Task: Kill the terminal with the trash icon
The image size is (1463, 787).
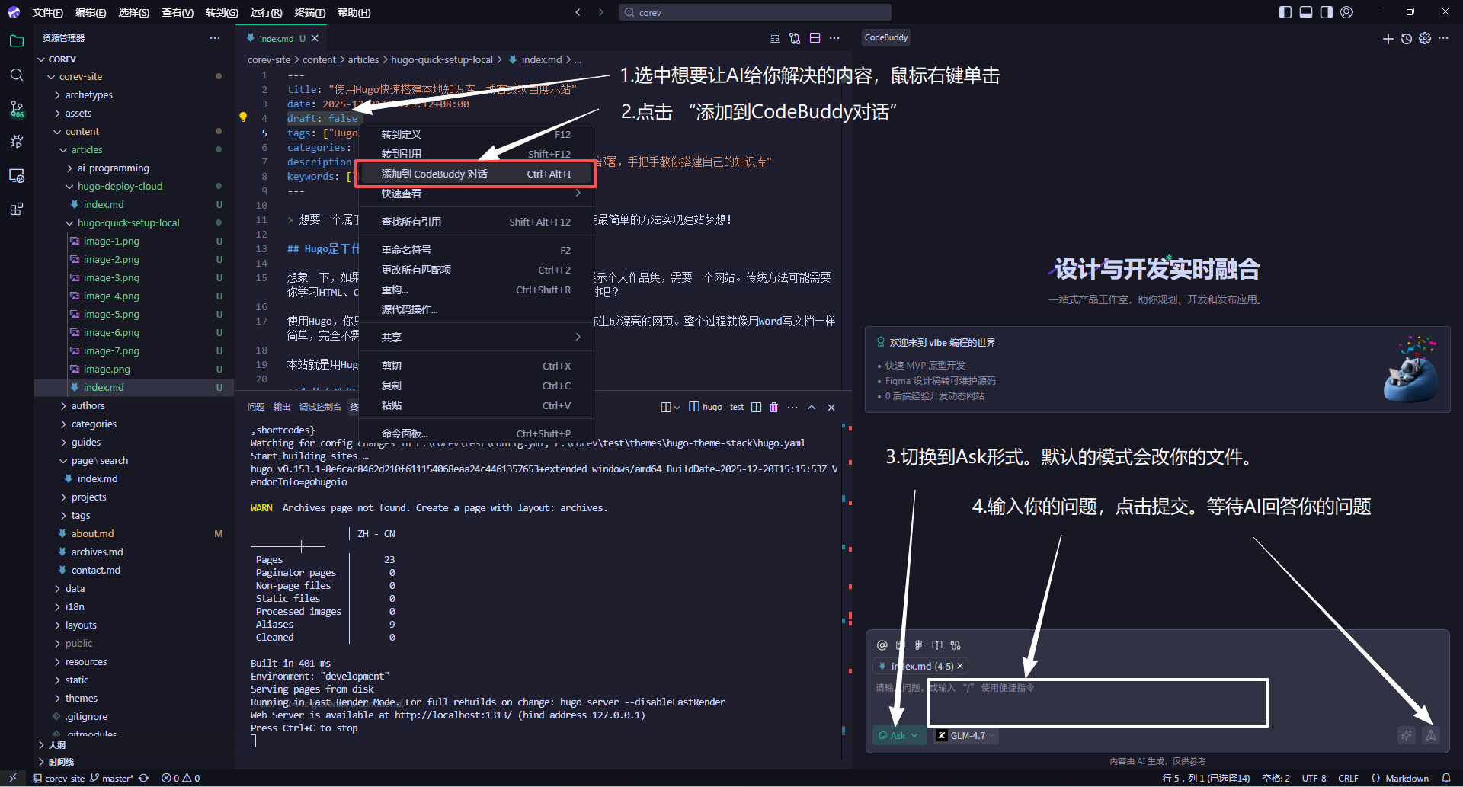Action: click(773, 407)
